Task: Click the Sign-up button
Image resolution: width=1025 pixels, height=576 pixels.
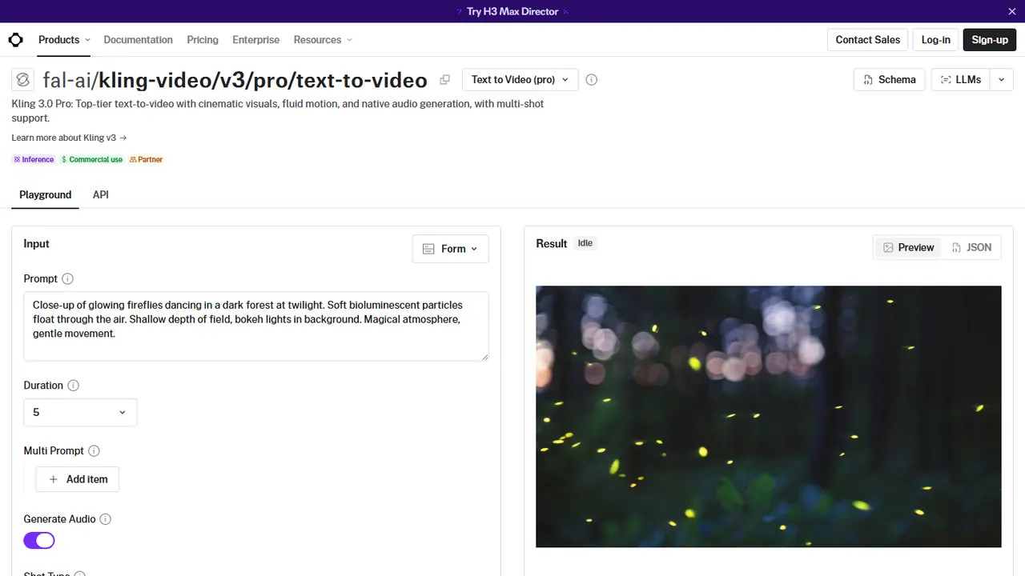Action: (990, 40)
